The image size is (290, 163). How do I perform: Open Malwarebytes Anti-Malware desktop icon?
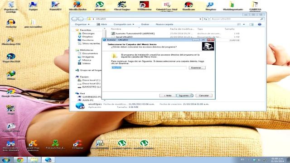(11, 146)
